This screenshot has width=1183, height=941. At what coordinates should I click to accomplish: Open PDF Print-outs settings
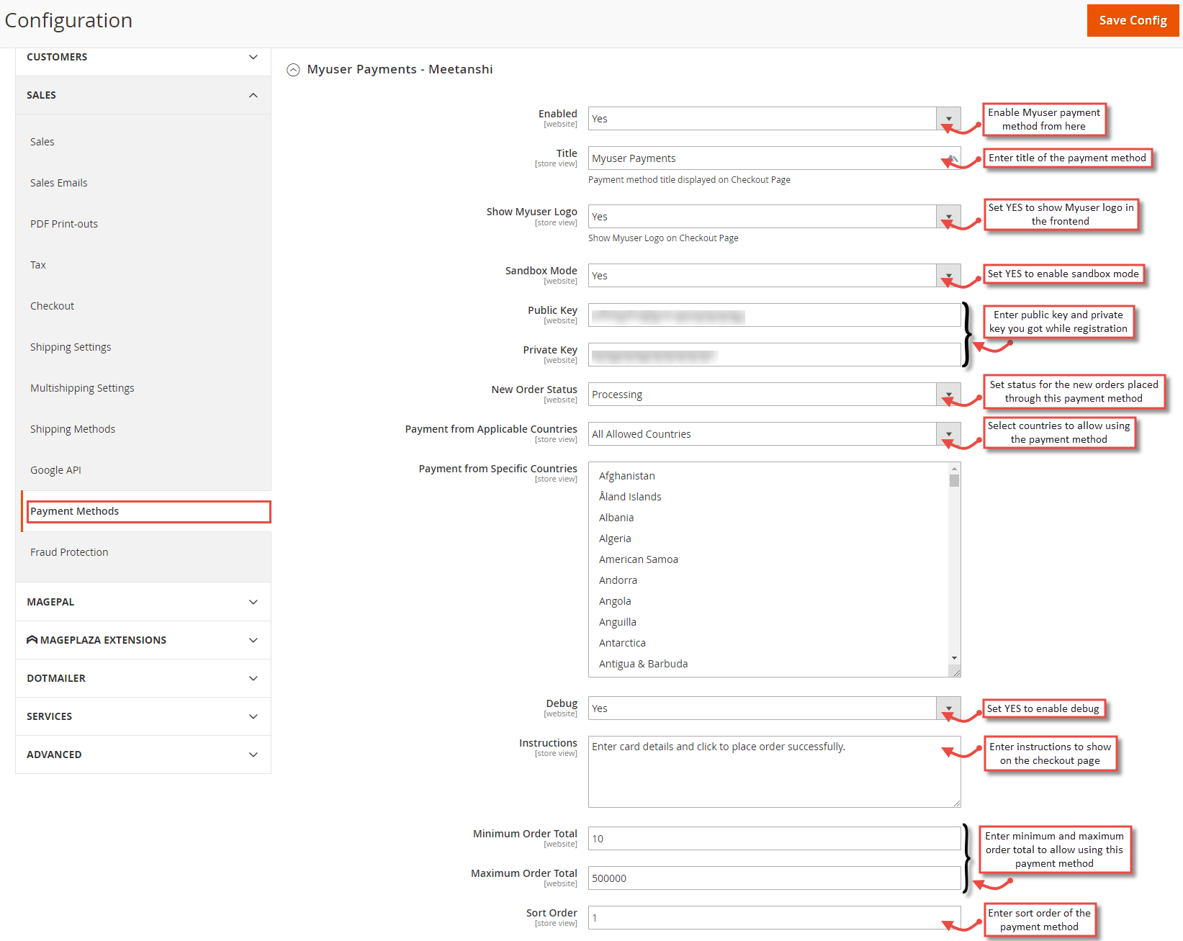coord(64,224)
